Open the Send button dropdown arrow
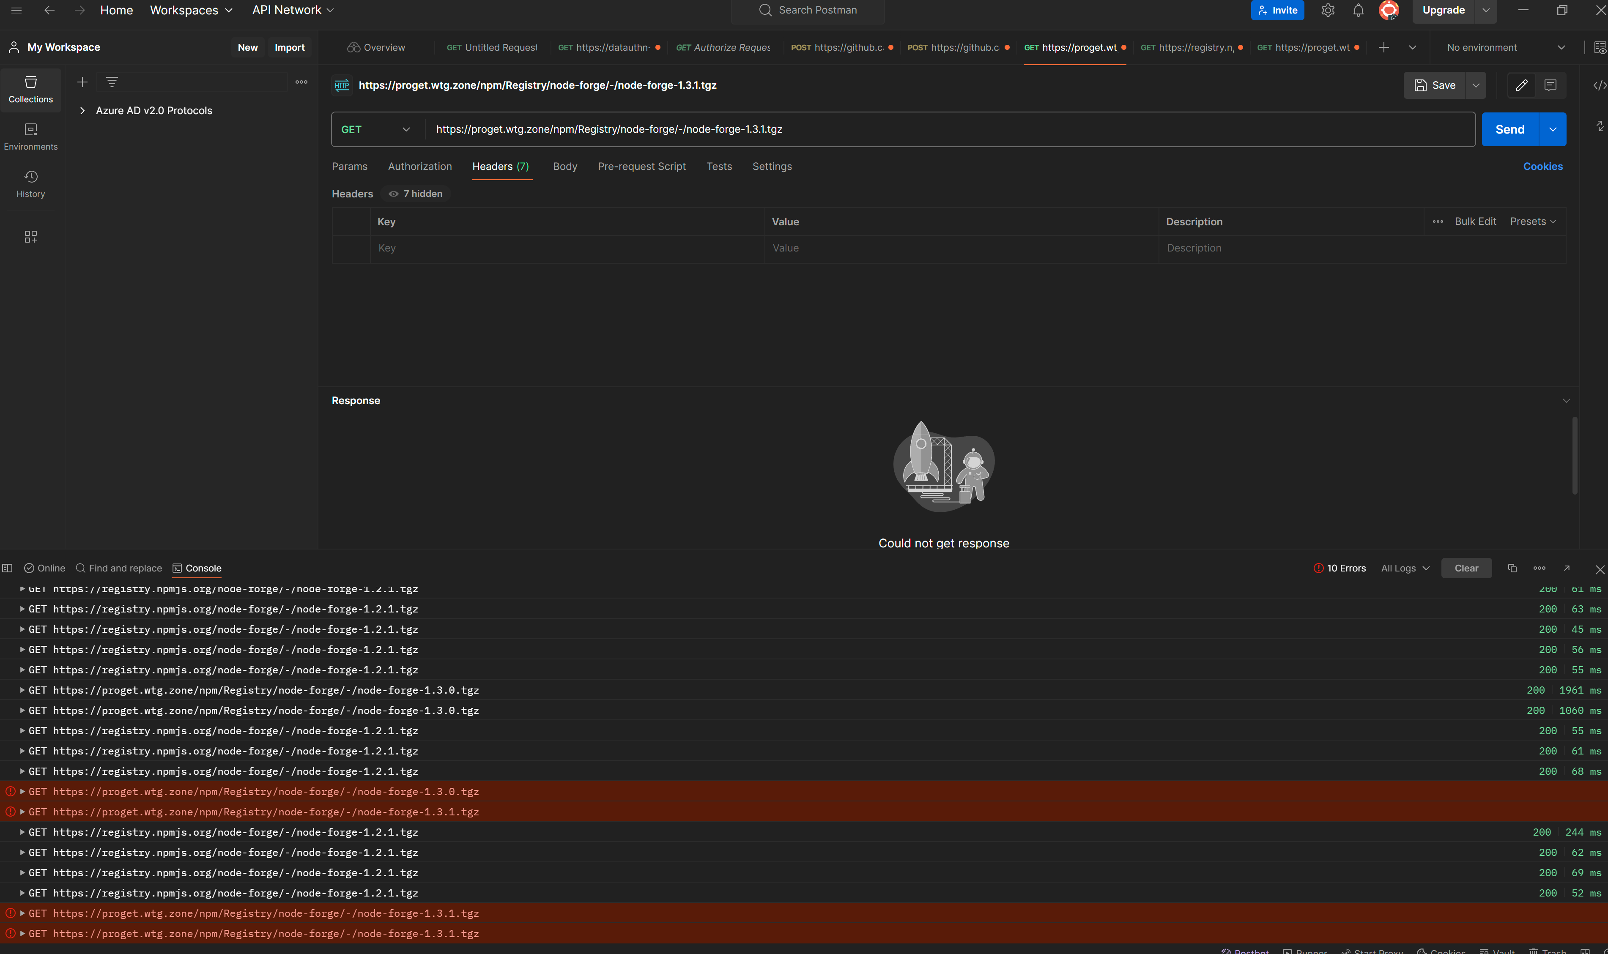The width and height of the screenshot is (1608, 954). [1552, 129]
